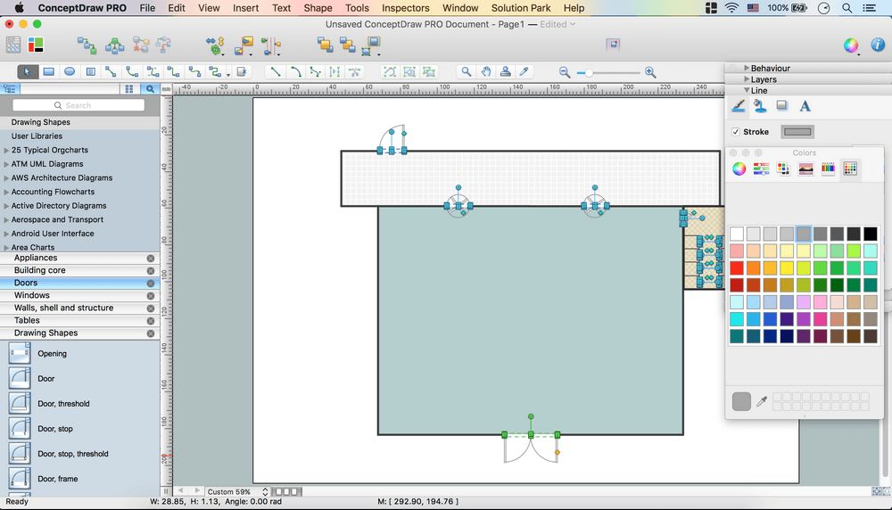Open the text format tab icon
892x510 pixels.
pyautogui.click(x=805, y=106)
